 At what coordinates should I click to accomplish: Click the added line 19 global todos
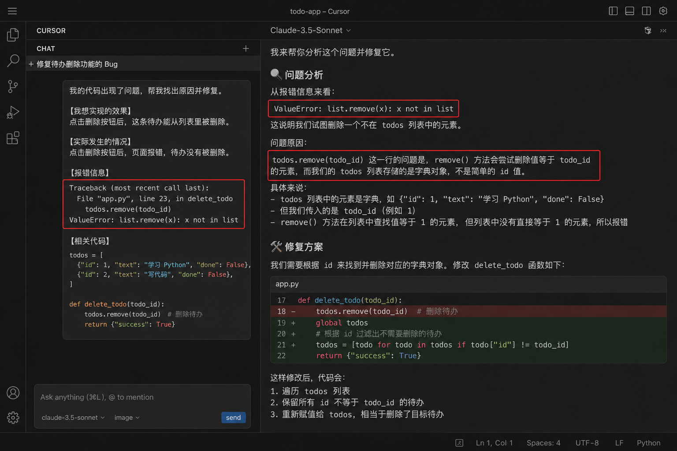click(469, 323)
